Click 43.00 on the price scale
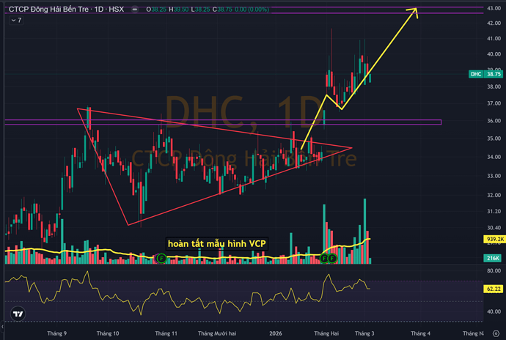This screenshot has width=506, height=340. pyautogui.click(x=494, y=8)
